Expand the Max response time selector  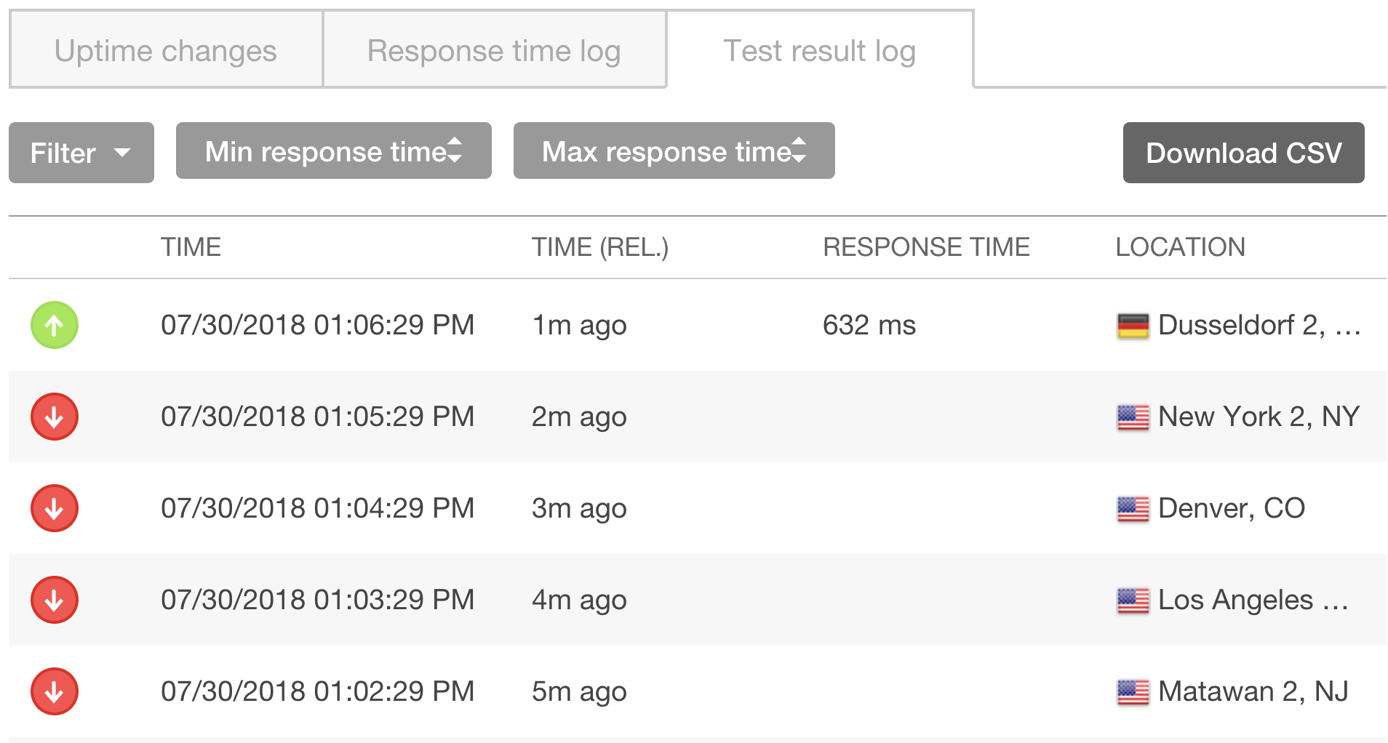click(x=674, y=150)
